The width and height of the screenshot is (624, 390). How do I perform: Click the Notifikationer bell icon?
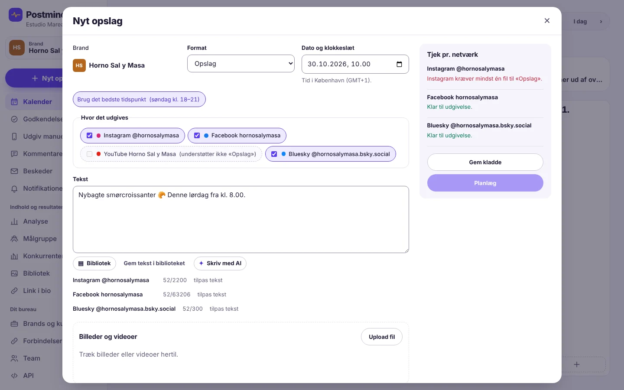click(x=14, y=188)
